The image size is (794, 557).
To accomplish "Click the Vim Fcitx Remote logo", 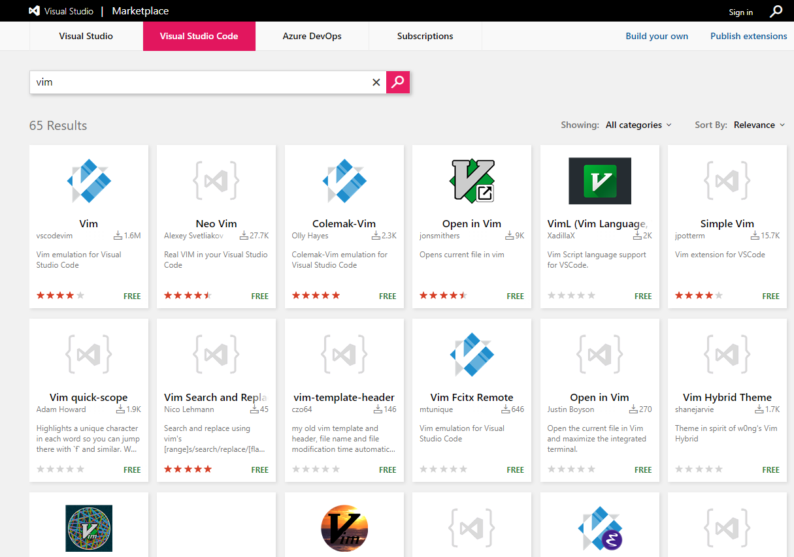I will coord(472,355).
